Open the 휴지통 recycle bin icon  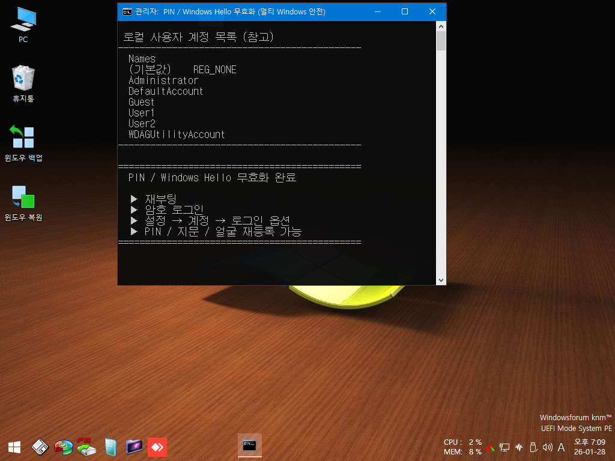(23, 83)
